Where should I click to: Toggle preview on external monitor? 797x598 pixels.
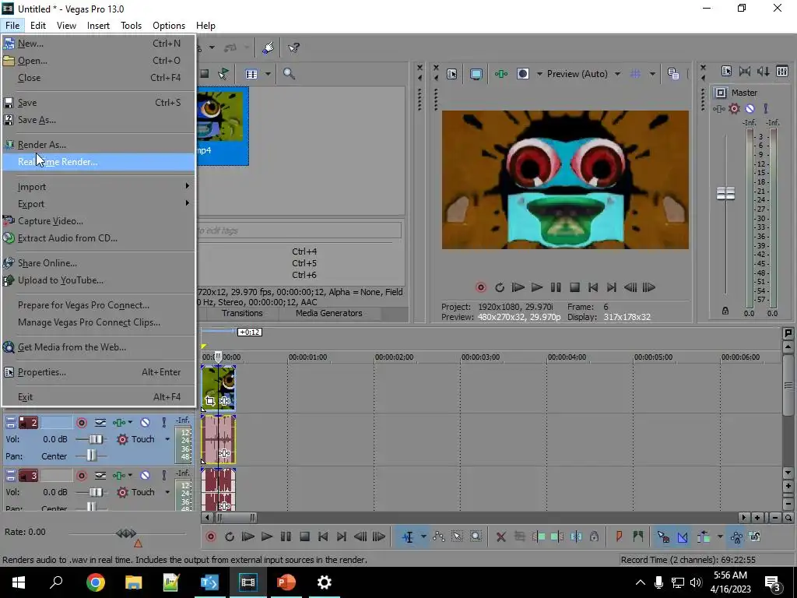coord(476,74)
